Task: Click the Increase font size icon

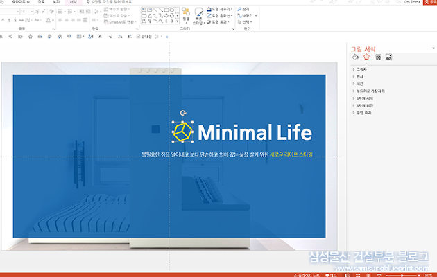Action: (x=37, y=12)
